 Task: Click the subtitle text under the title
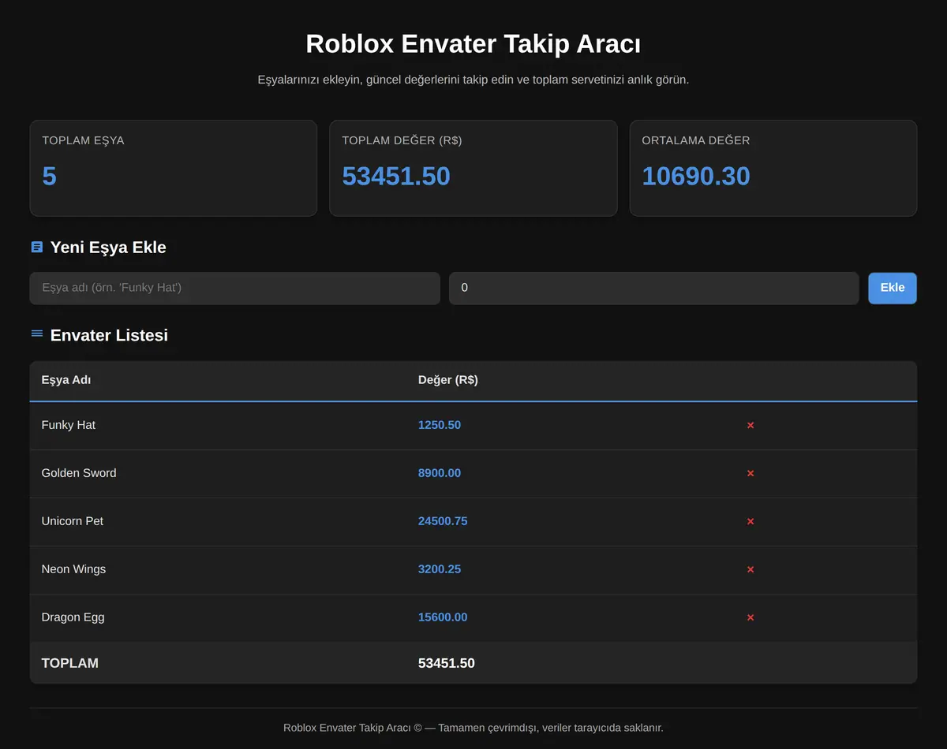click(473, 80)
